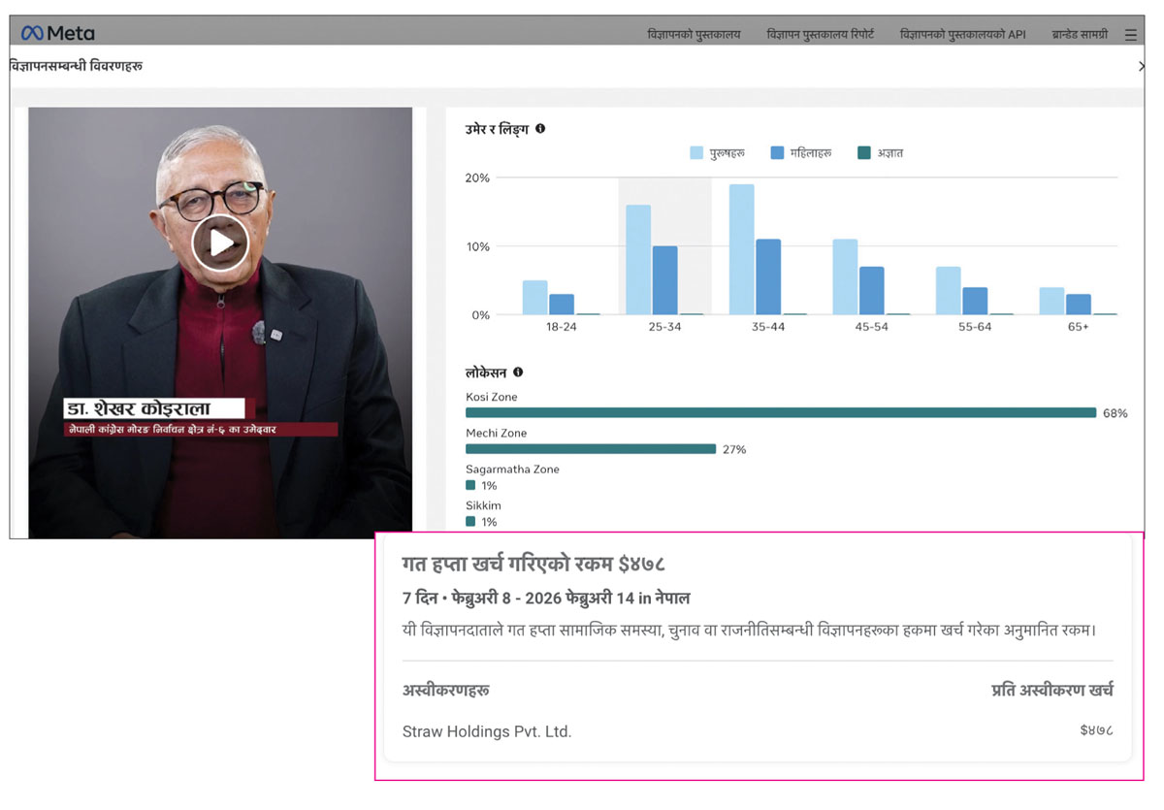Open विज्ञापन पुस्तकालय रिपोर्ट menu item
This screenshot has height=810, width=1164.
[x=820, y=35]
